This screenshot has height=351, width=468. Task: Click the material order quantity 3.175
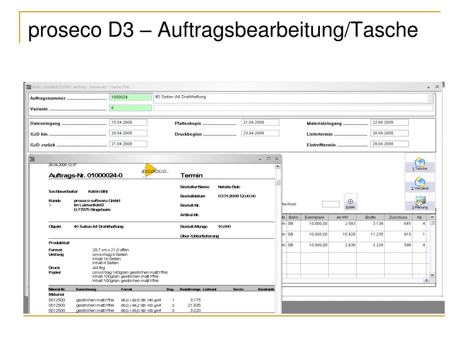pyautogui.click(x=195, y=300)
